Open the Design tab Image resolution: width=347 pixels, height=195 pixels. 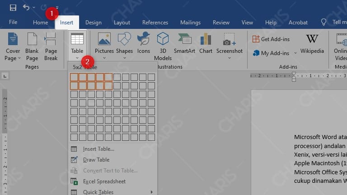tap(94, 22)
